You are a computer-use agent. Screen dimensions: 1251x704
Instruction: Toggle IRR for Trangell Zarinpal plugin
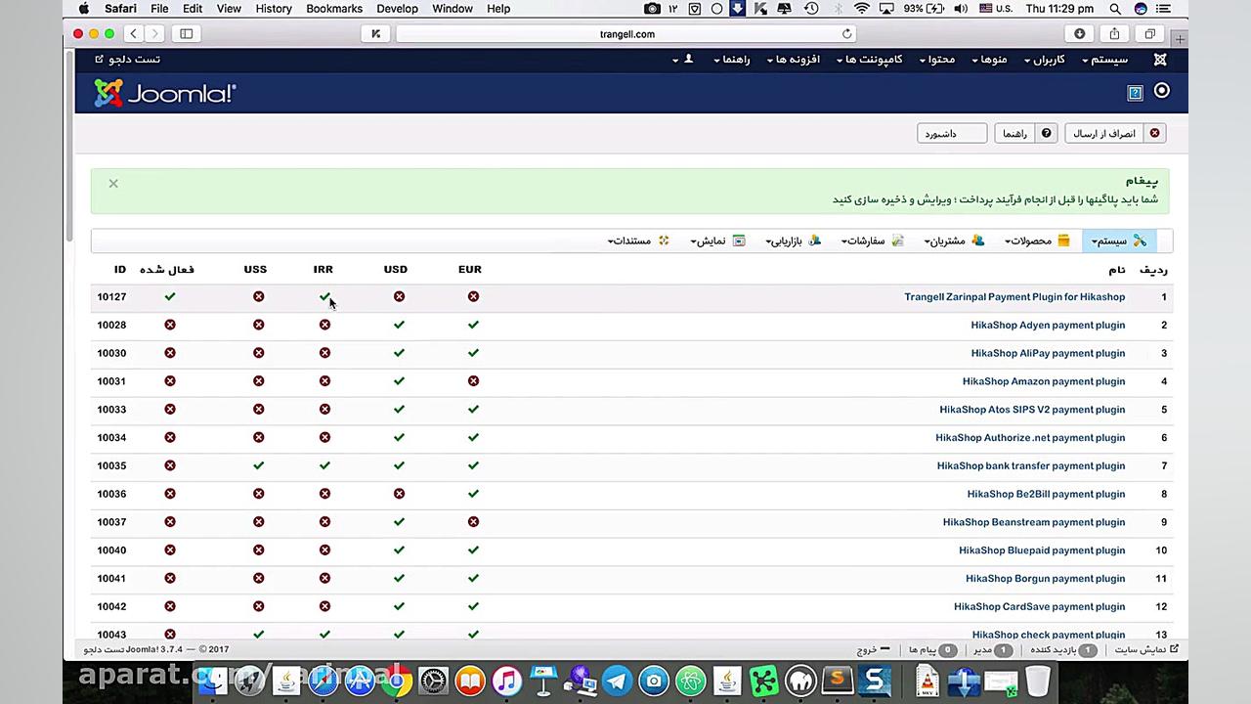tap(324, 296)
